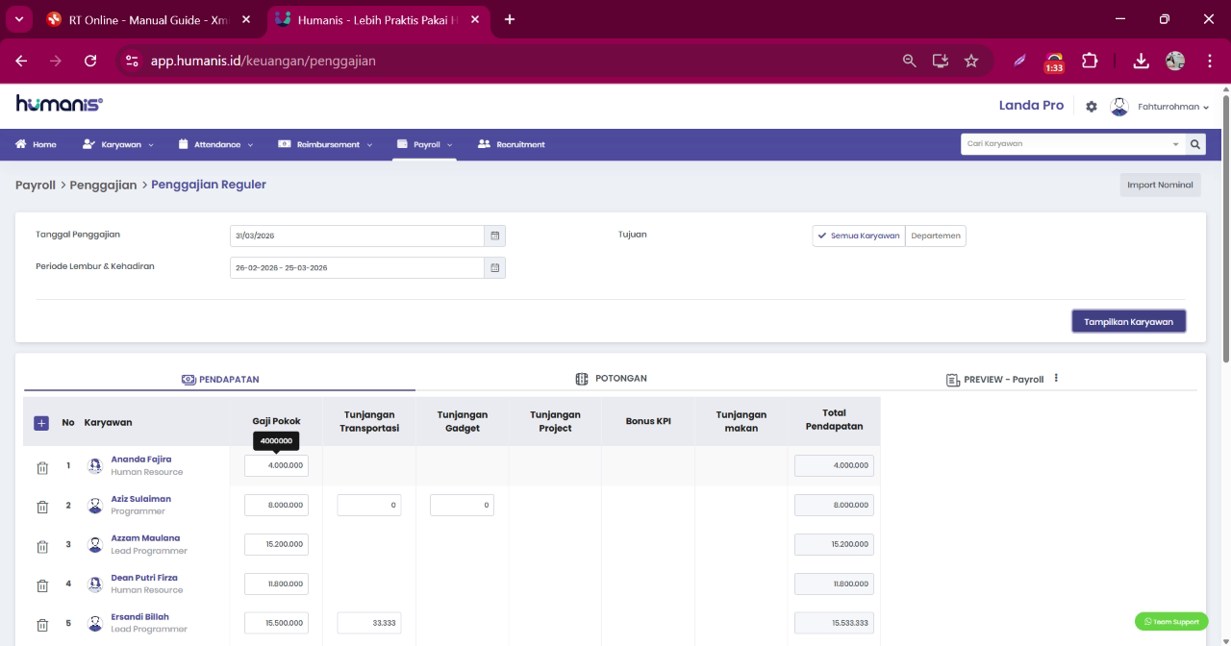Bookmark this page with the star icon

[x=971, y=61]
